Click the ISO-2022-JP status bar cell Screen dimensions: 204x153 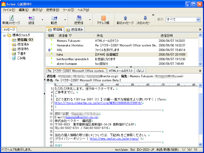point(146,150)
